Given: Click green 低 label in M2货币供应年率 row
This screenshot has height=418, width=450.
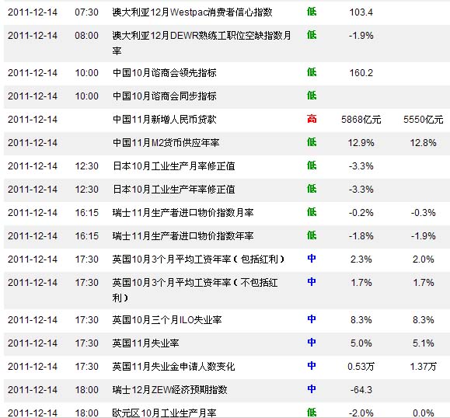Looking at the screenshot, I should click(312, 142).
